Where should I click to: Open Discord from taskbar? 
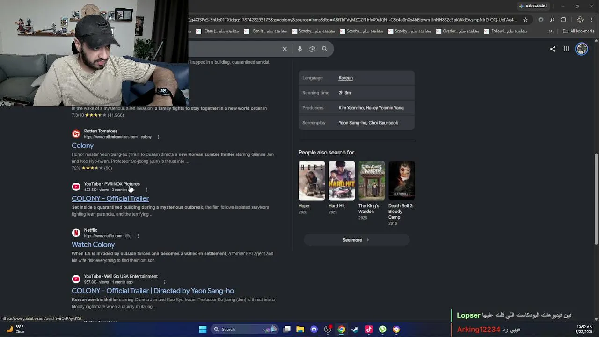(x=314, y=330)
